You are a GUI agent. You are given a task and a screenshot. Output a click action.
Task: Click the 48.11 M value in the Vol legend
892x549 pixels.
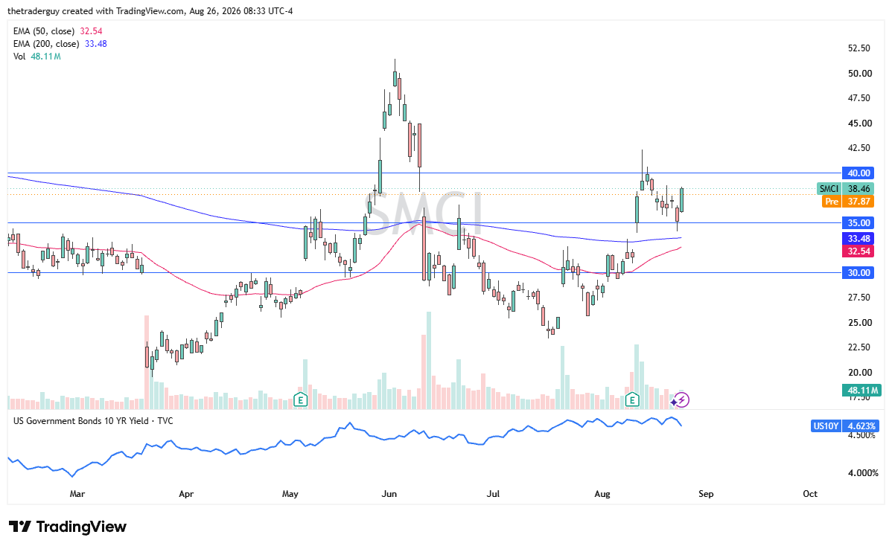(x=45, y=57)
